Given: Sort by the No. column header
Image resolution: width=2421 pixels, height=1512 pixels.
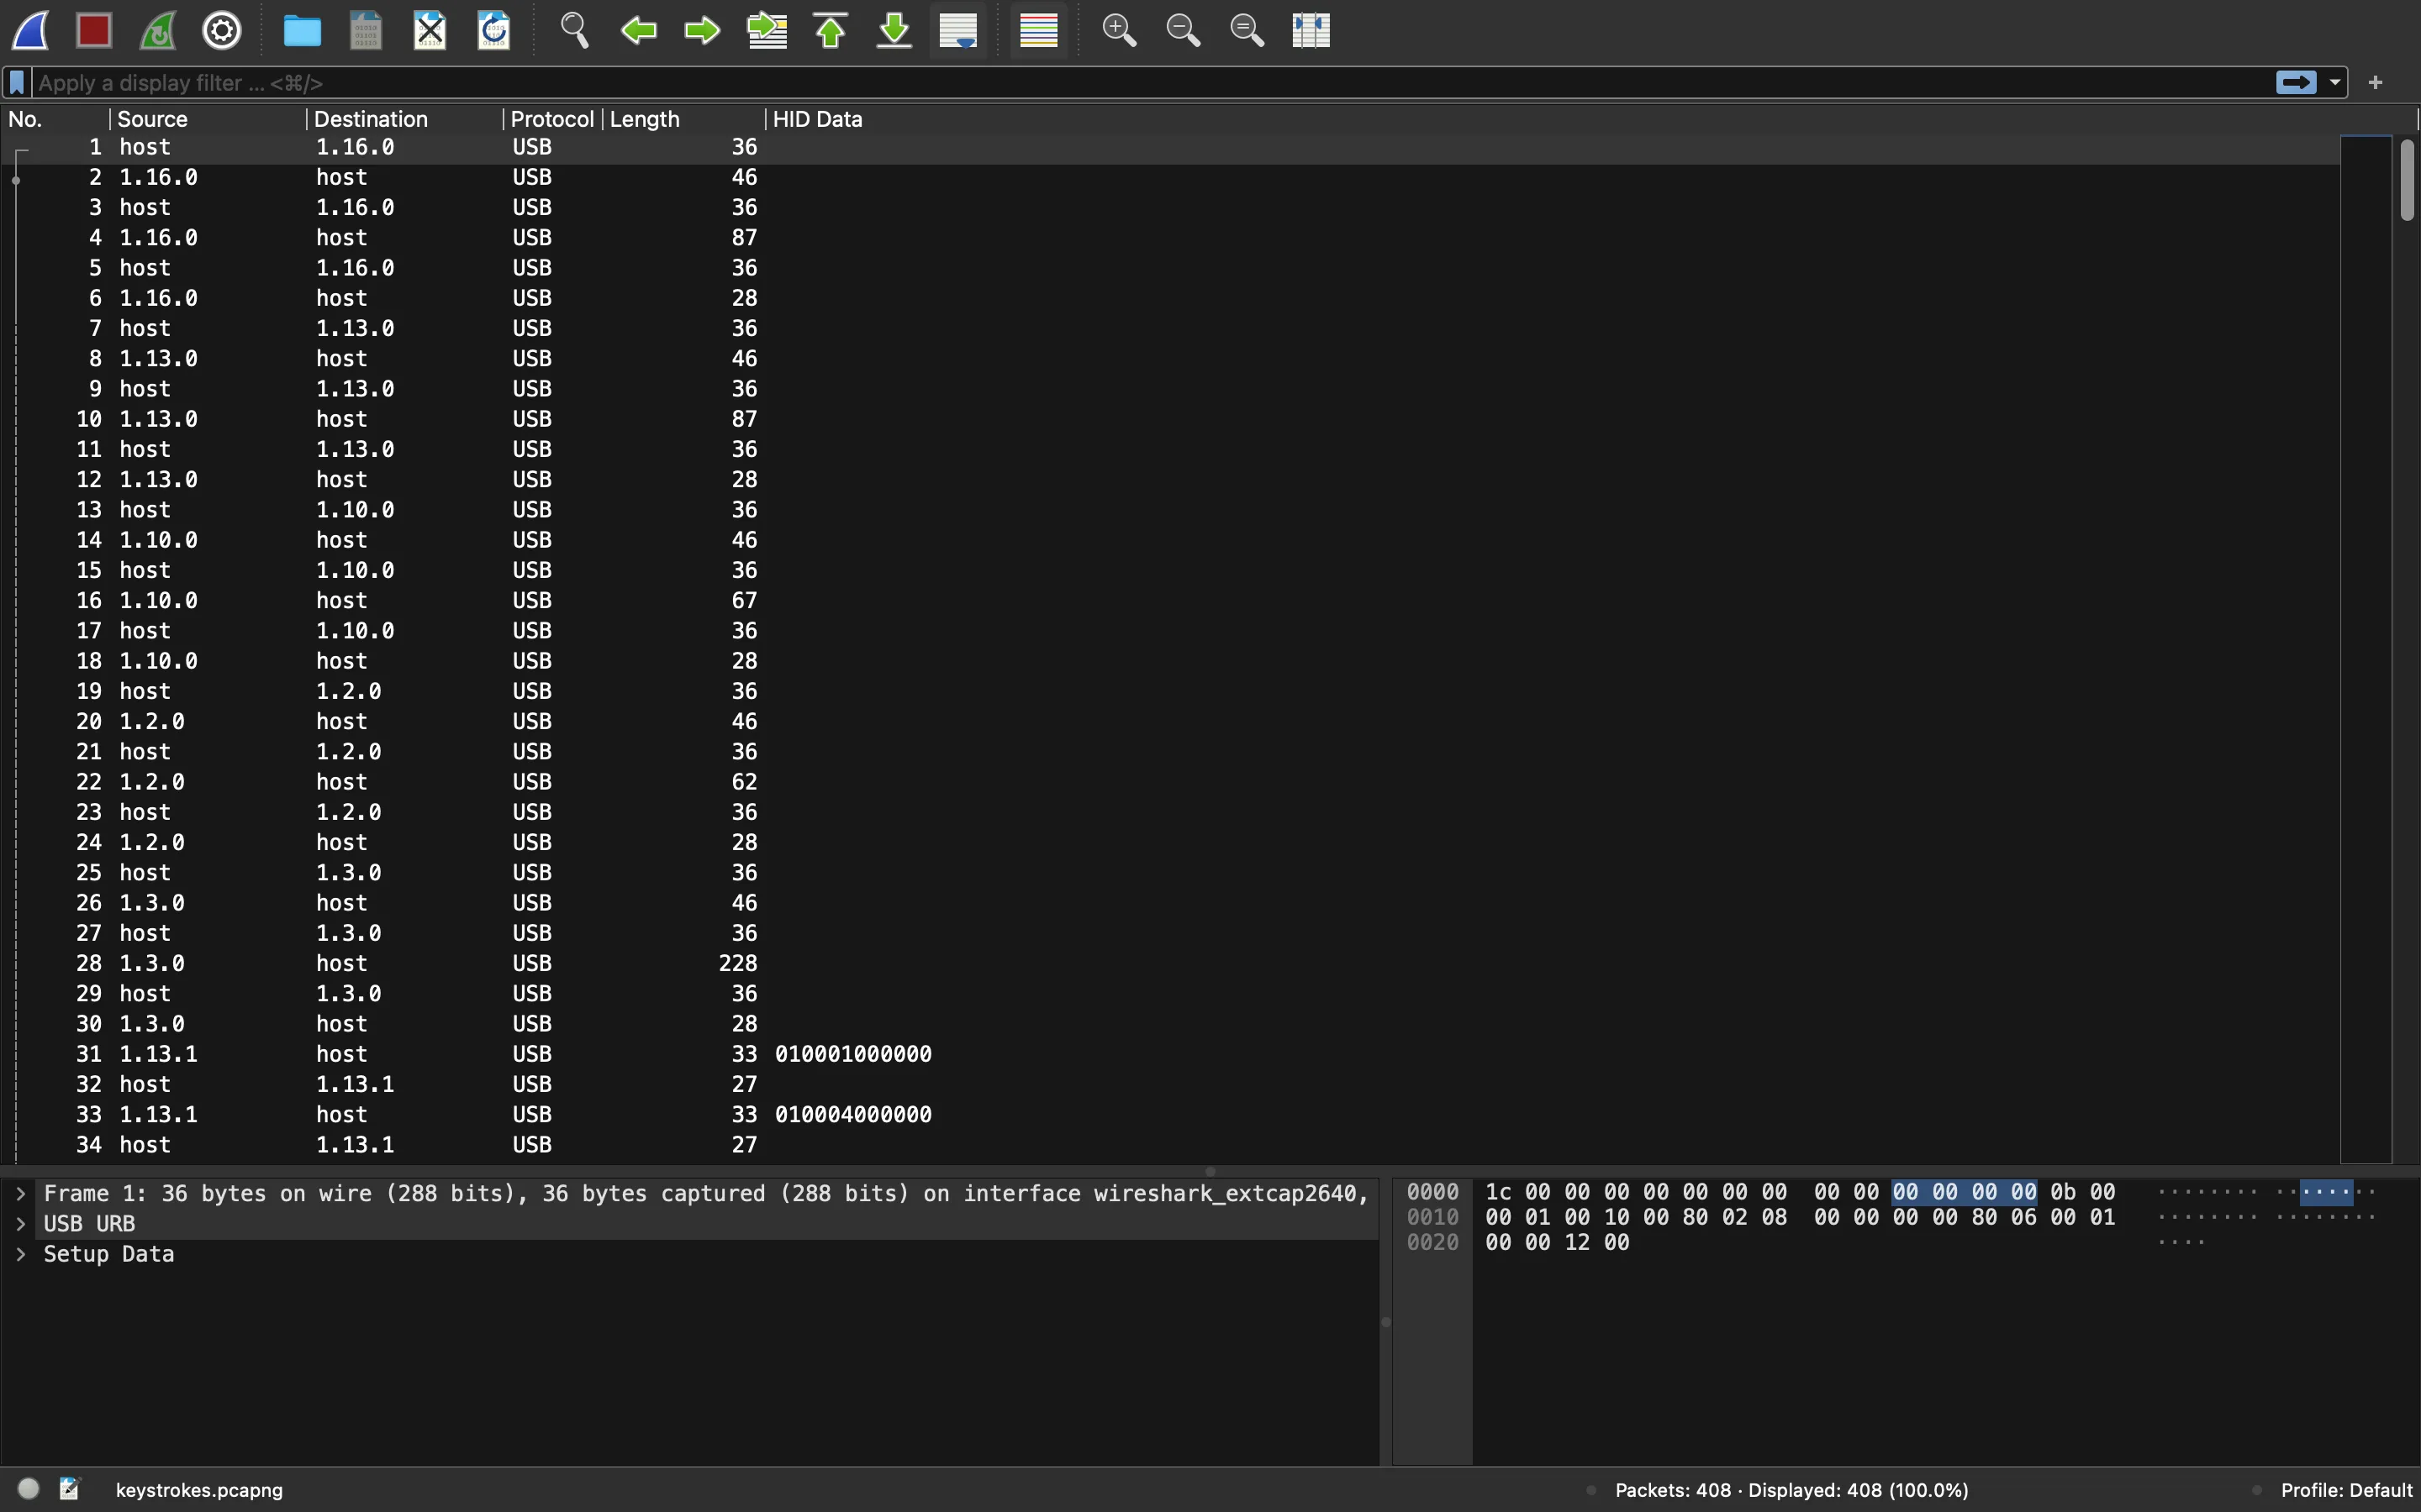Looking at the screenshot, I should click(55, 119).
